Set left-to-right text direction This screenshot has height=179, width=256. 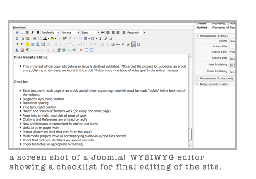pyautogui.click(x=17, y=44)
